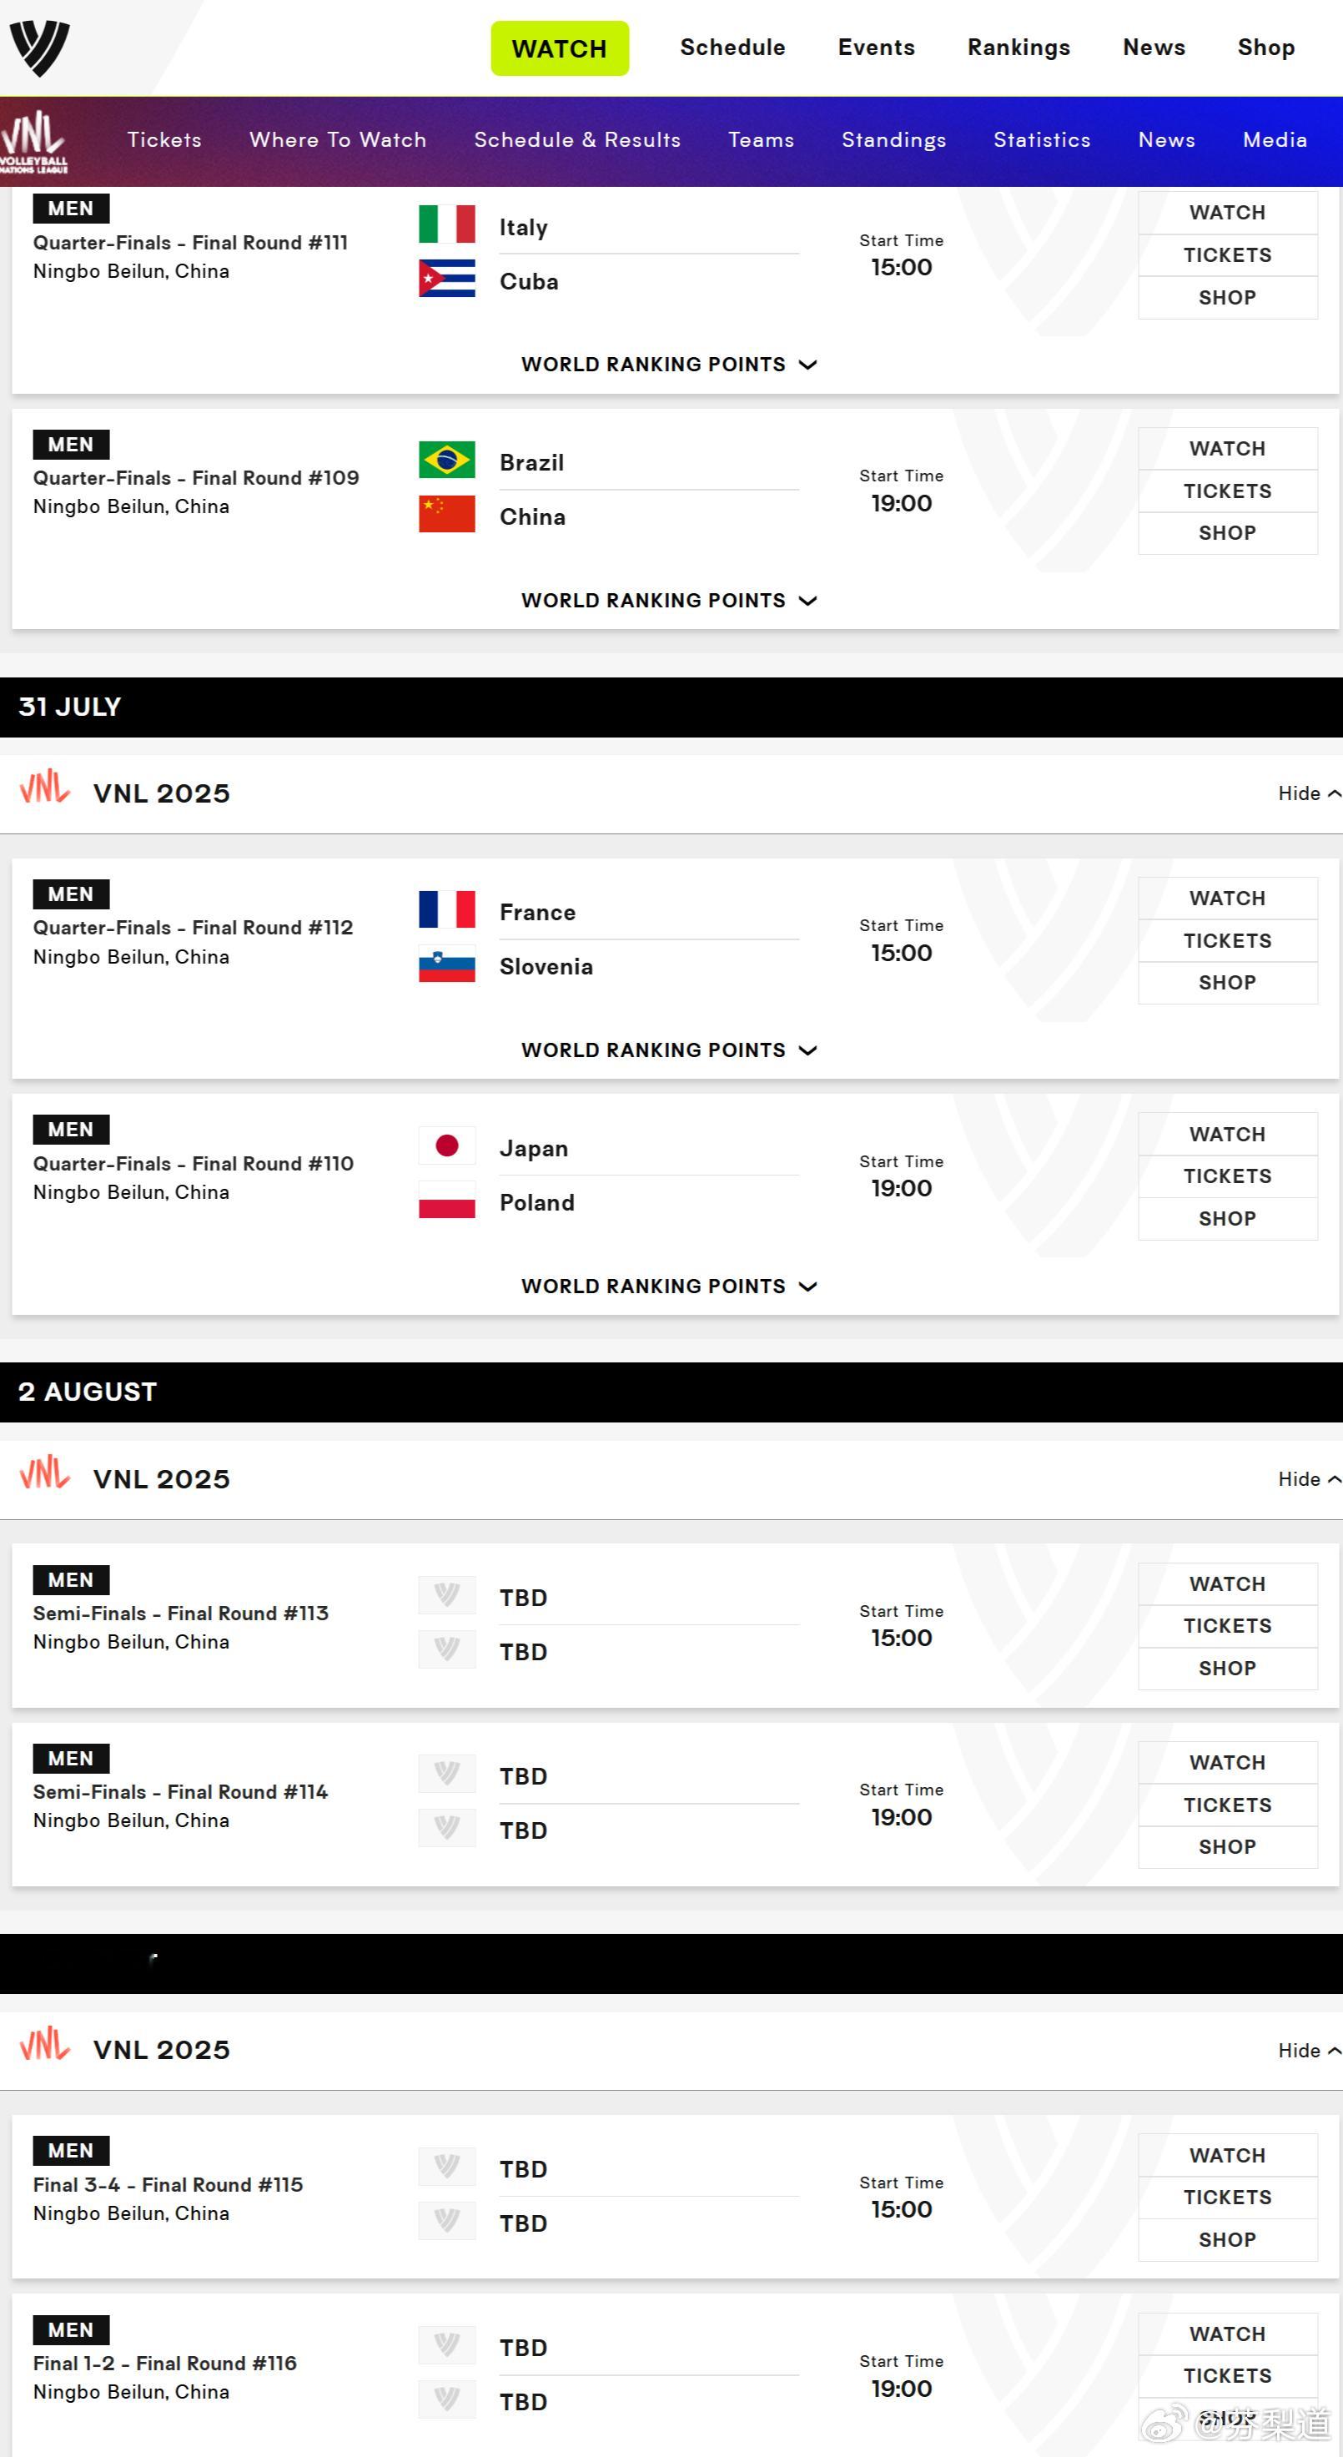The height and width of the screenshot is (2457, 1343).
Task: Open Semi-Finals Final Round #113 match
Action: (180, 1613)
